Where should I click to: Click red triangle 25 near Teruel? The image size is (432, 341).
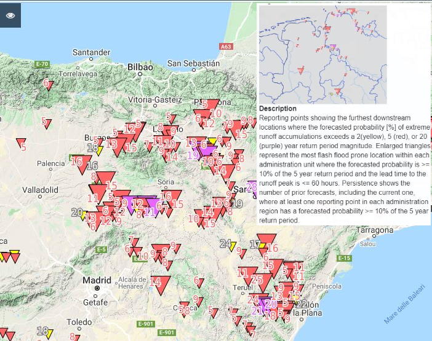click(258, 282)
